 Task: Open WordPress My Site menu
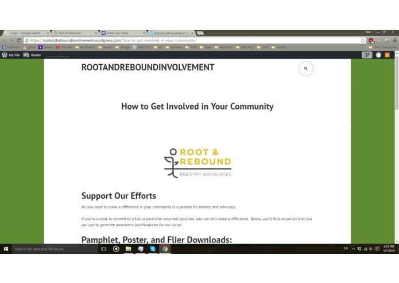(x=11, y=55)
